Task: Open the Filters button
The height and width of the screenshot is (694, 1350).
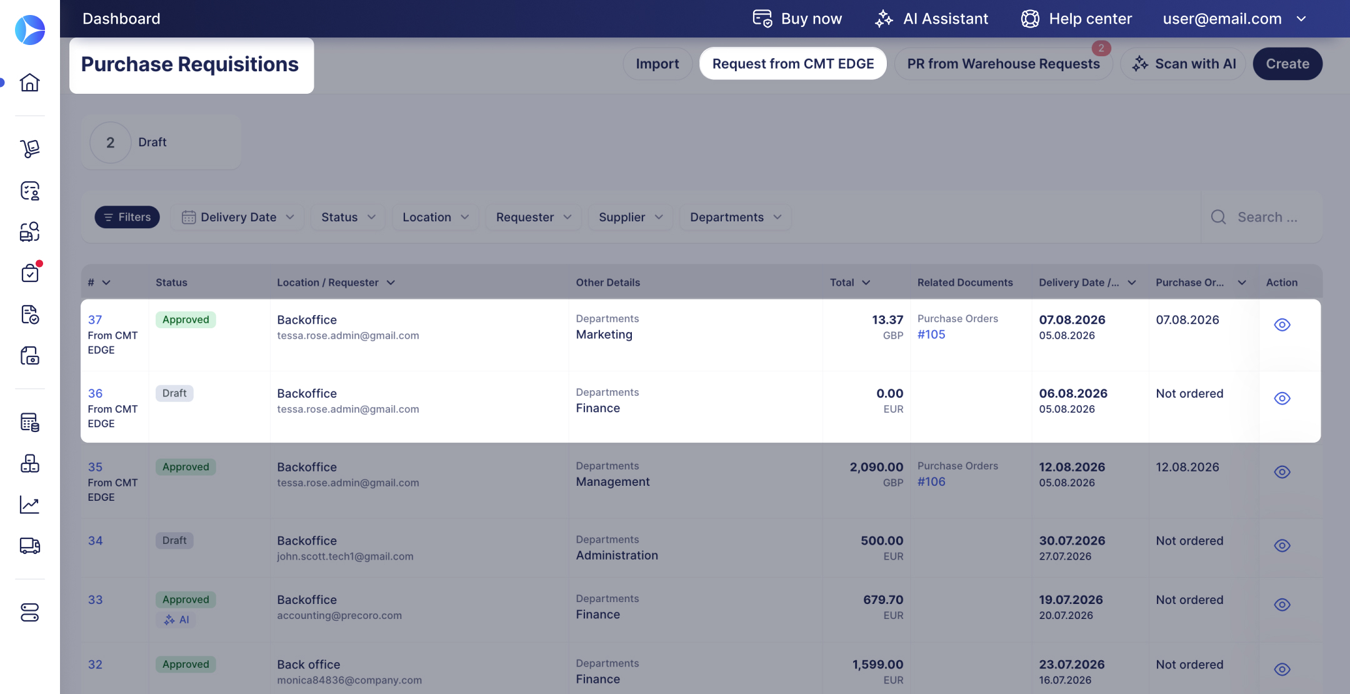Action: (127, 217)
